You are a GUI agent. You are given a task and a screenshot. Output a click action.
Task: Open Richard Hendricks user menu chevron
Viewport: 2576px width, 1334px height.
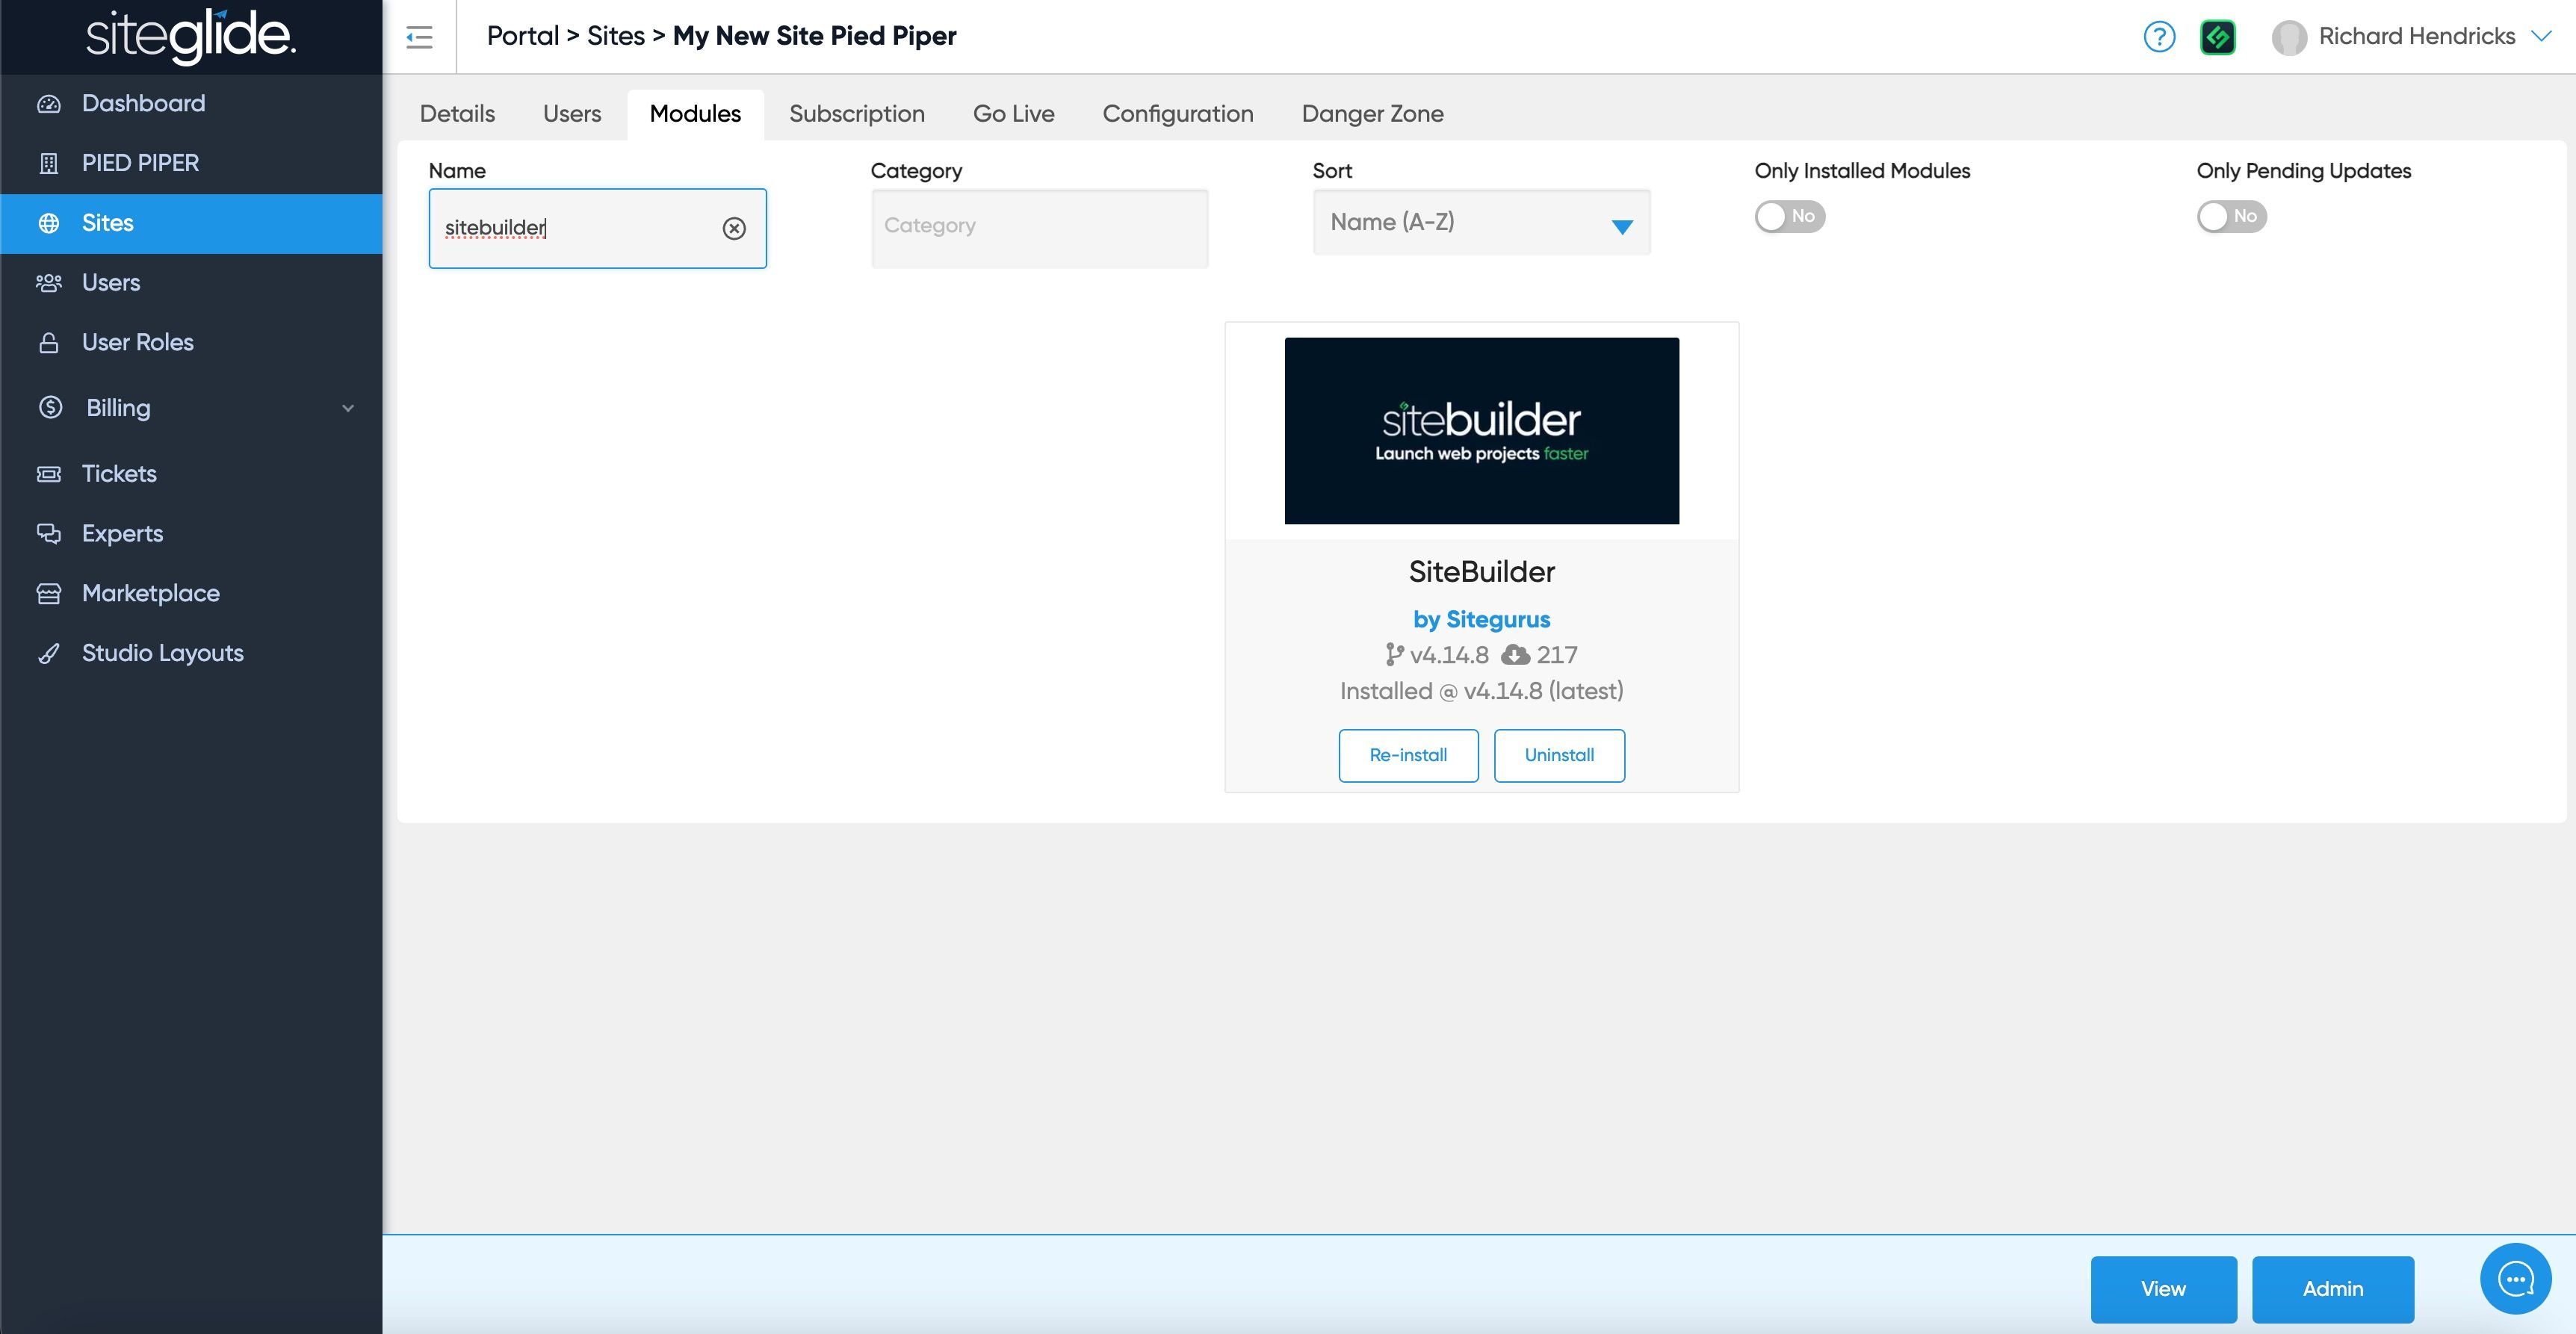point(2541,36)
